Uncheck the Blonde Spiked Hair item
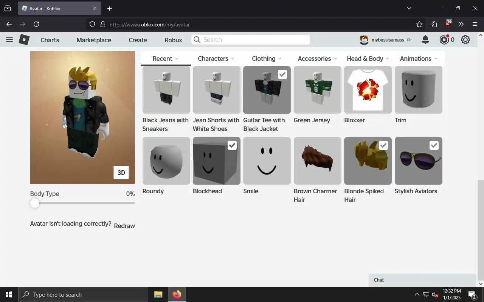The width and height of the screenshot is (484, 302). coord(383,145)
